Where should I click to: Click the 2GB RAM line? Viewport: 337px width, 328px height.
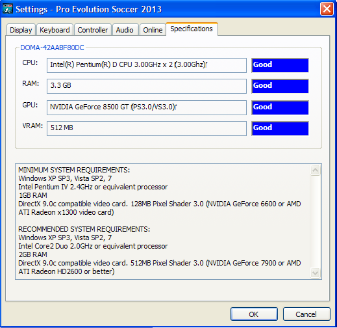(33, 254)
